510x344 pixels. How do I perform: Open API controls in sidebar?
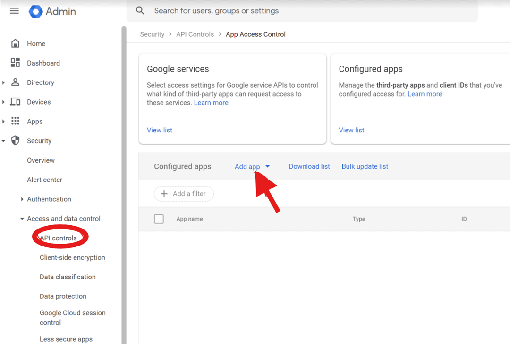coord(58,238)
